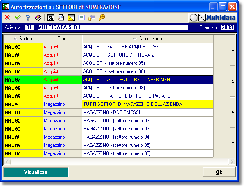Select the NM.* Magazzino row
The width and height of the screenshot is (244, 187).
(108, 104)
